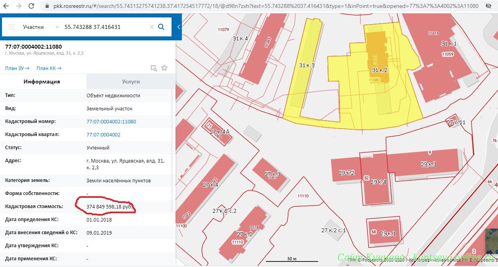The image size is (498, 267).
Task: Click the eye-off icon in address bar
Action: [488, 6]
